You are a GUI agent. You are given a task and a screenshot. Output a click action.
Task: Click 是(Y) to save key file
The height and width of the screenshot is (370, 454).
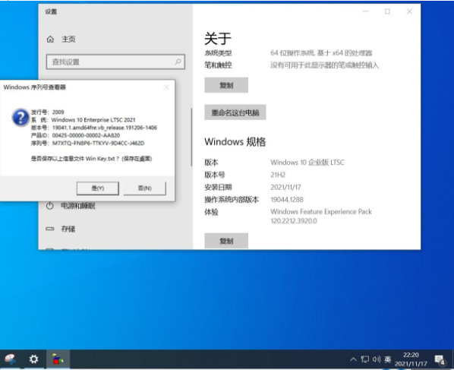[x=98, y=188]
